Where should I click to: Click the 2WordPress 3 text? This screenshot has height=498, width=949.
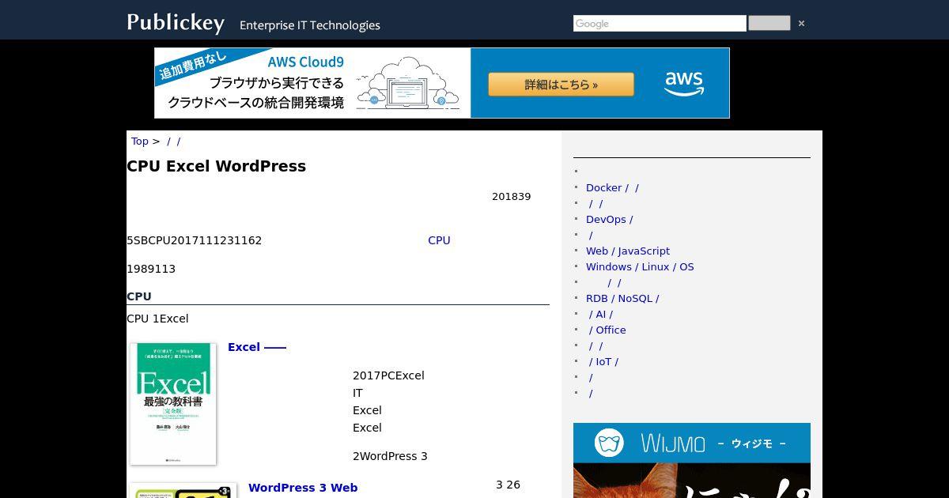click(390, 456)
